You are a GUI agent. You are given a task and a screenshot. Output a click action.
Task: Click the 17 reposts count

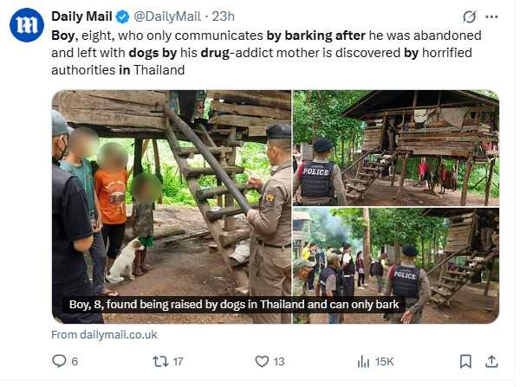click(177, 362)
